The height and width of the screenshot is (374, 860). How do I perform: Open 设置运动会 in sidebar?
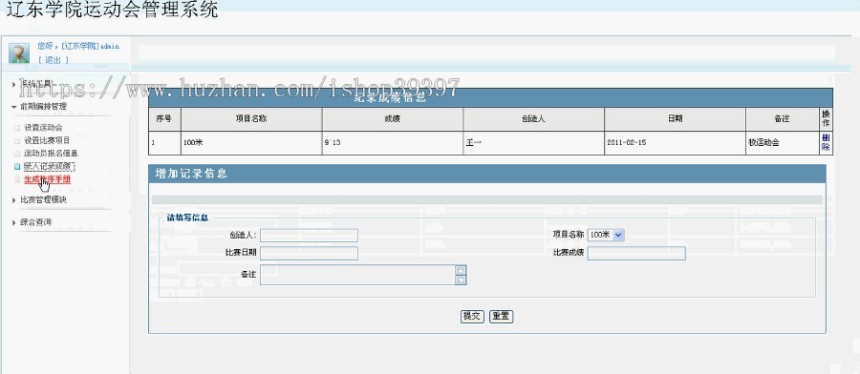(43, 128)
